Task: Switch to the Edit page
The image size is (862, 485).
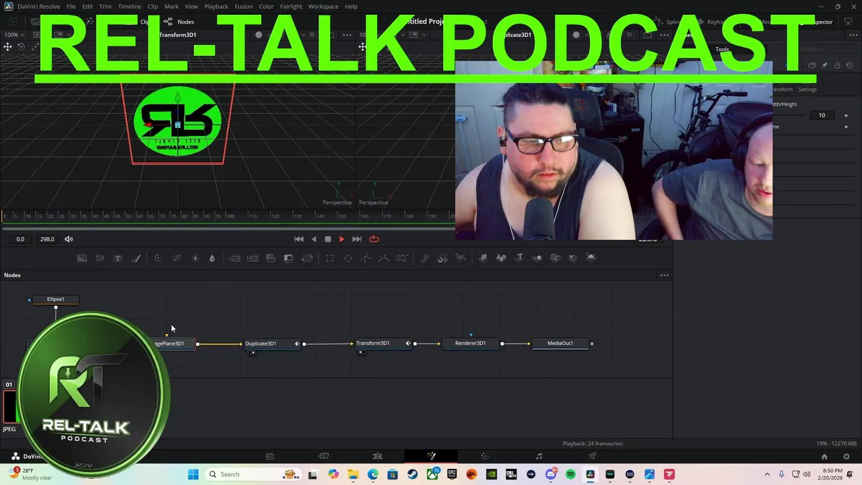Action: point(377,456)
